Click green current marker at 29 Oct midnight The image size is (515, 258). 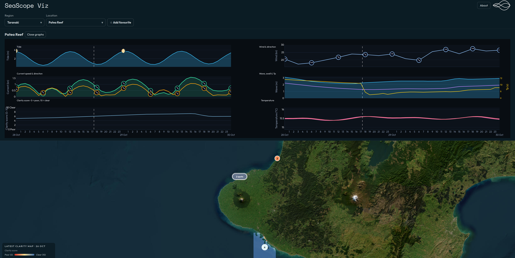click(124, 84)
